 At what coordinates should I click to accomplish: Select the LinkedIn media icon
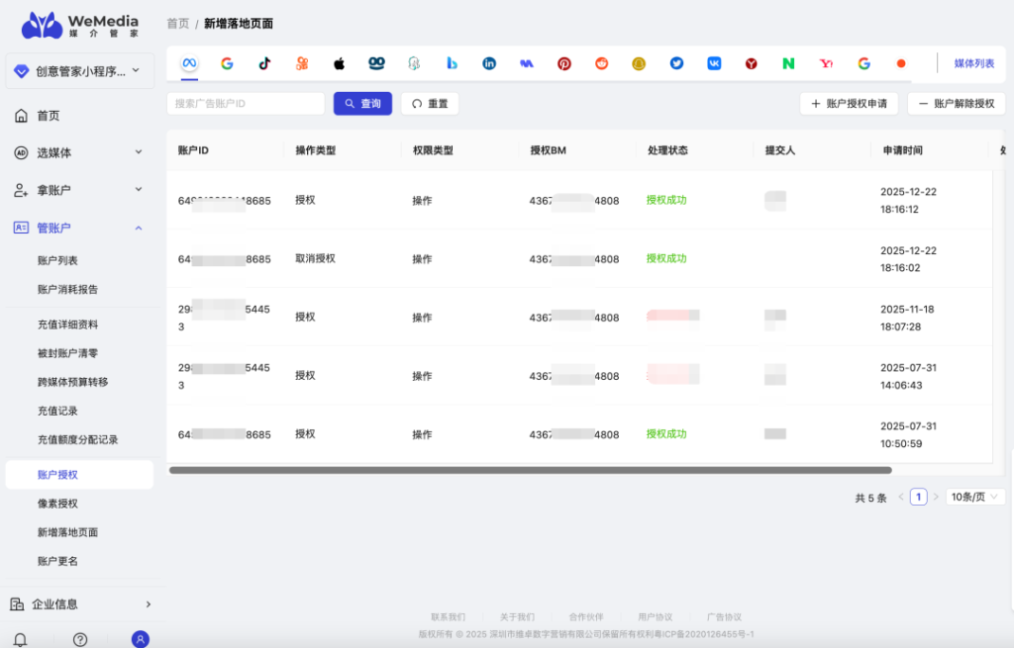pyautogui.click(x=489, y=63)
